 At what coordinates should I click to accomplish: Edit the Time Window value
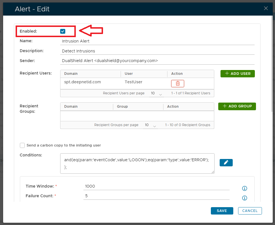point(156,186)
